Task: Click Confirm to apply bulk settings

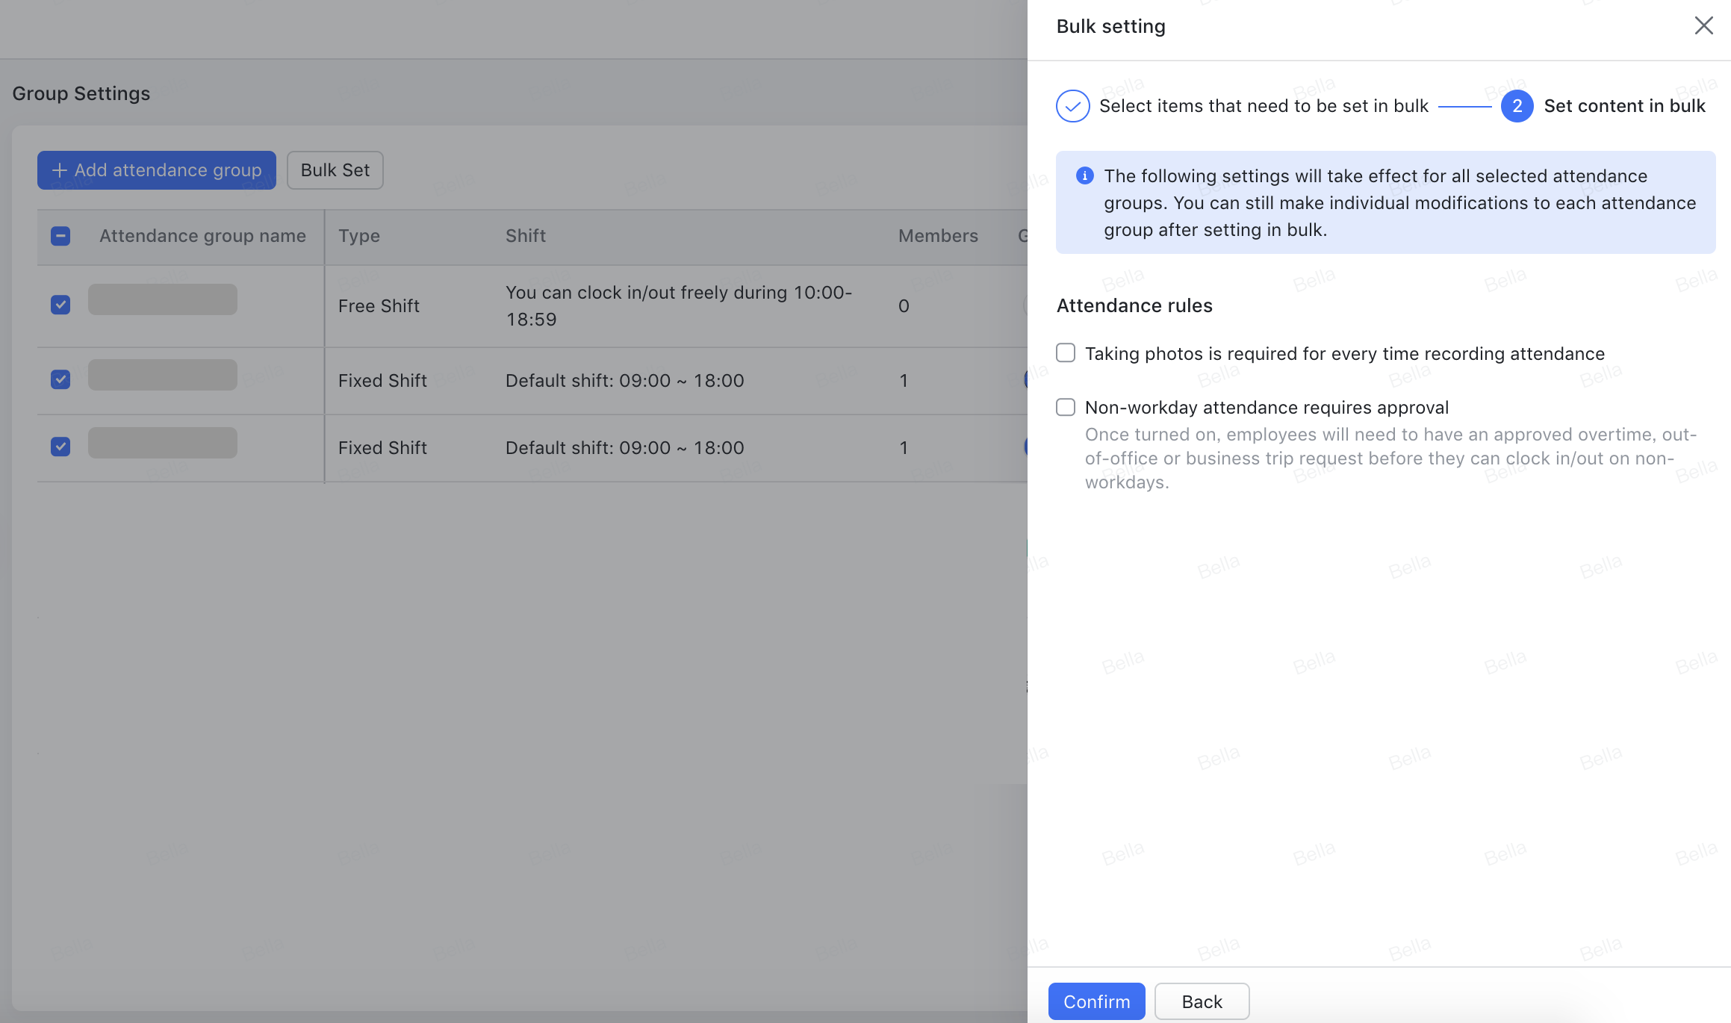Action: click(x=1096, y=1001)
